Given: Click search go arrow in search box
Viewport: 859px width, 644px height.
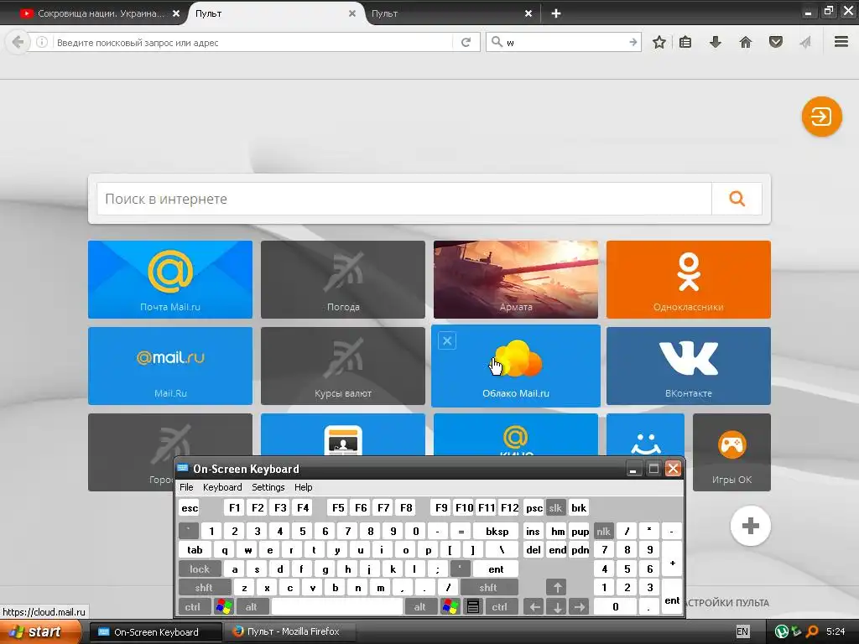Looking at the screenshot, I should 633,42.
